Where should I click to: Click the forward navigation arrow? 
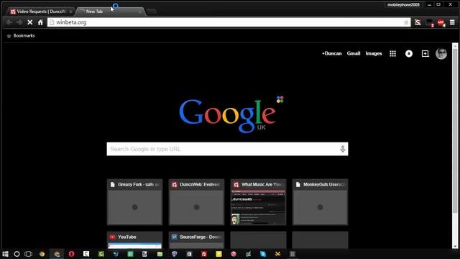tap(19, 22)
